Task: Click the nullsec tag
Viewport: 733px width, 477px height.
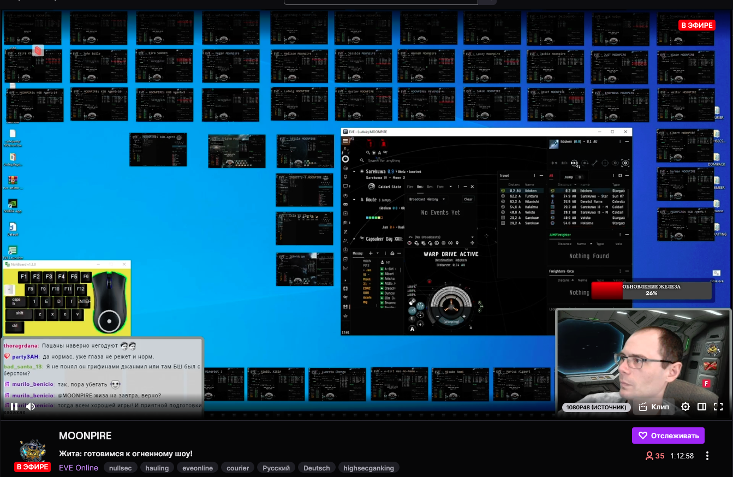Action: coord(120,468)
